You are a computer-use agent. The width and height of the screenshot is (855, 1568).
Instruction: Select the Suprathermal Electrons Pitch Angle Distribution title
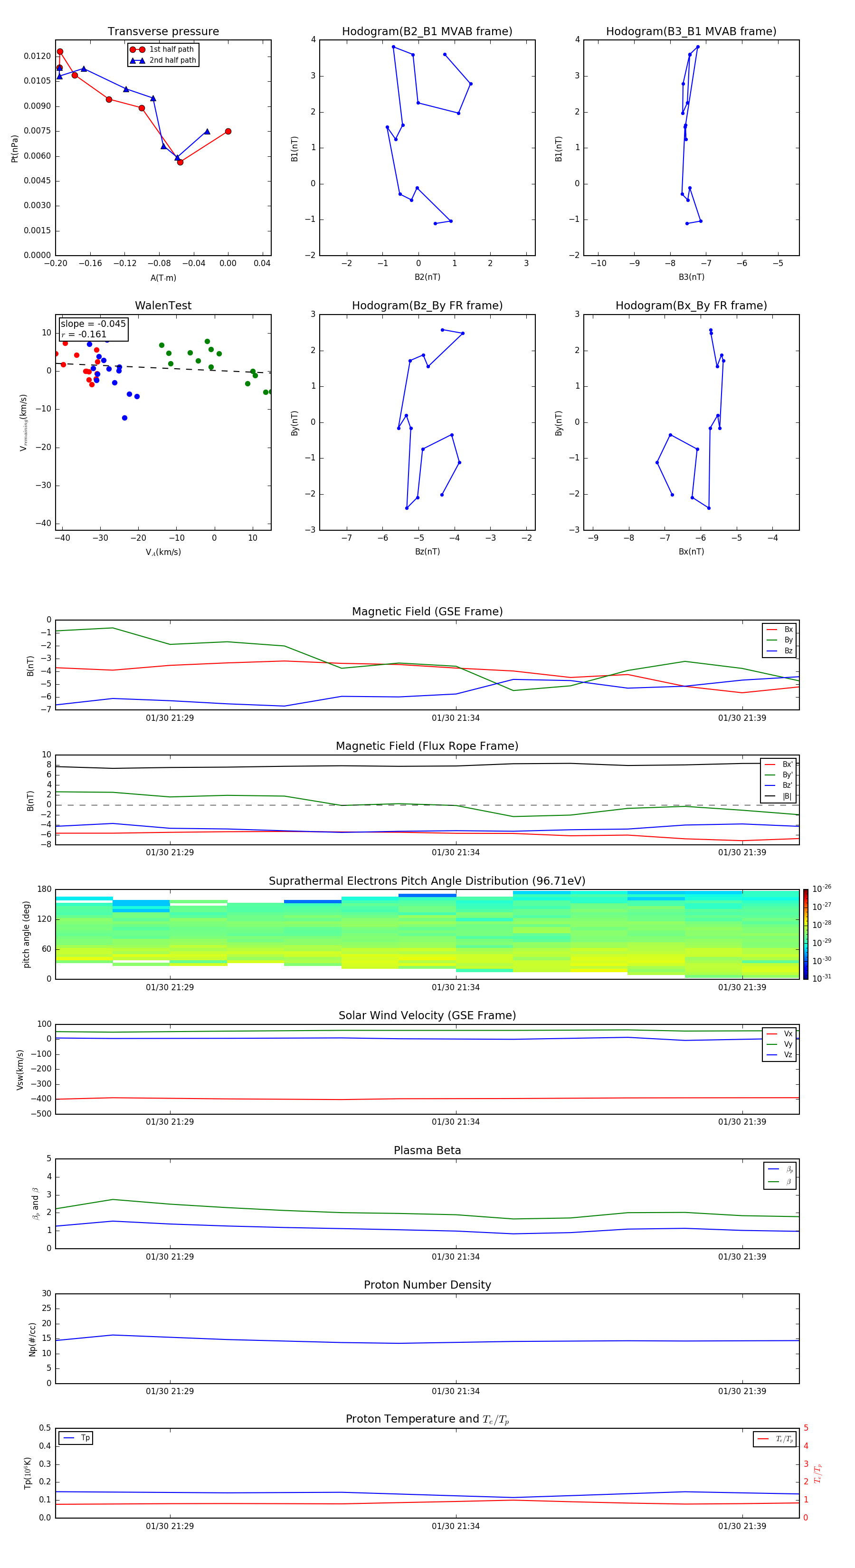pyautogui.click(x=427, y=881)
